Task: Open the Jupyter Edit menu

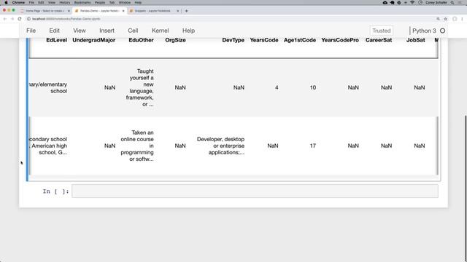Action: tap(54, 31)
